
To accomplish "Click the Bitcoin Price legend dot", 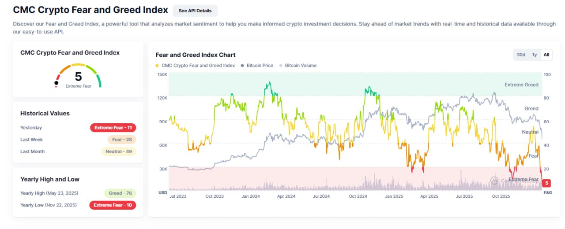I will coord(242,66).
